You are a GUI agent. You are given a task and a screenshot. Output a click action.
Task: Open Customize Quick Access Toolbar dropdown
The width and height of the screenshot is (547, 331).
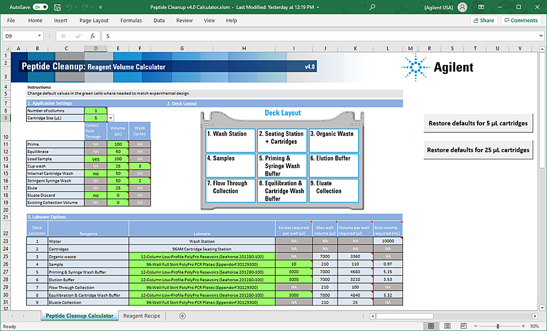[x=101, y=7]
